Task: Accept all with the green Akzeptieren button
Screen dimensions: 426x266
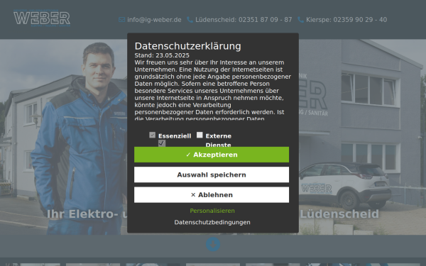Action: [x=212, y=155]
